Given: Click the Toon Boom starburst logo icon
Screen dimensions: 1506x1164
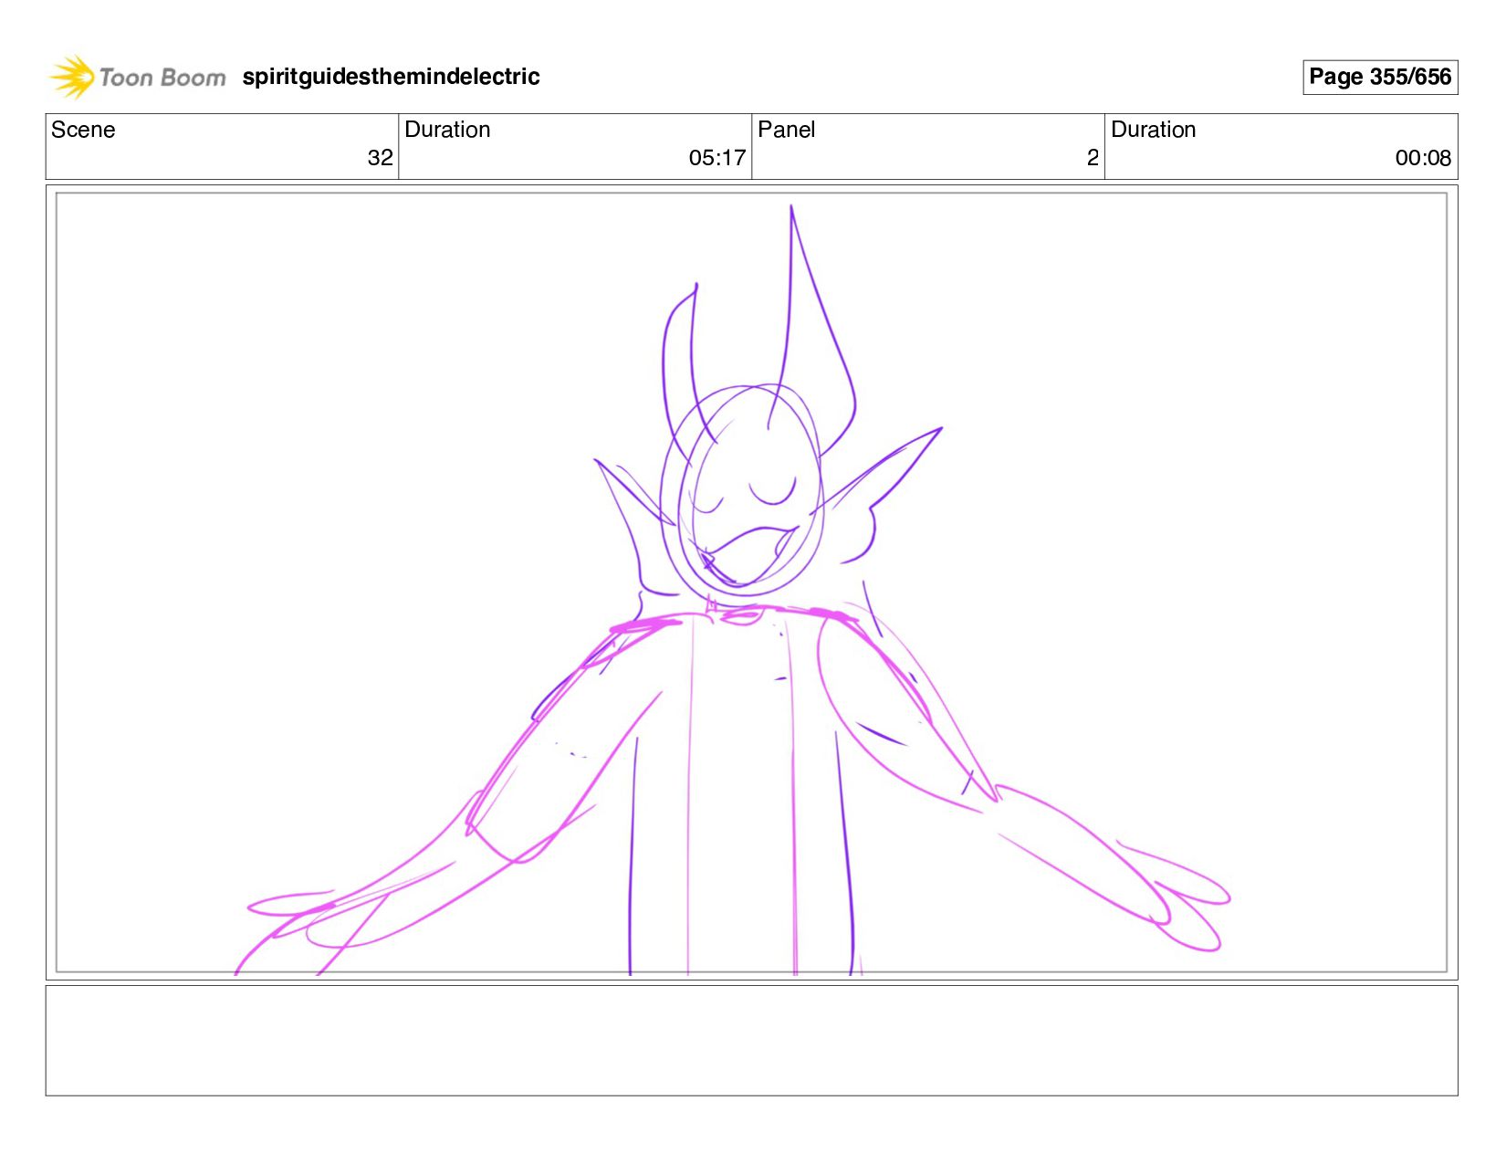Looking at the screenshot, I should click(72, 77).
